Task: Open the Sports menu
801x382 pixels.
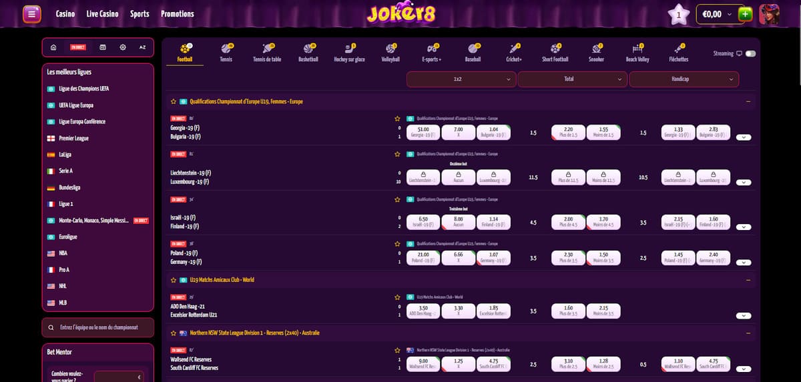Action: click(x=140, y=13)
